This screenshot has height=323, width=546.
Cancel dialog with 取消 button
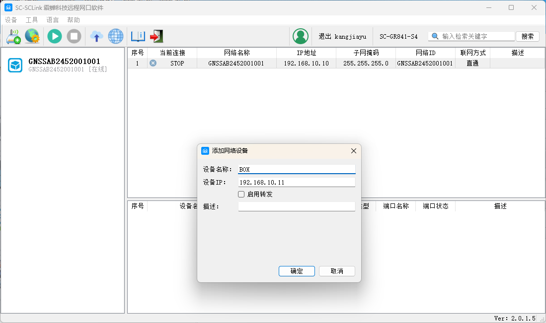coord(337,271)
